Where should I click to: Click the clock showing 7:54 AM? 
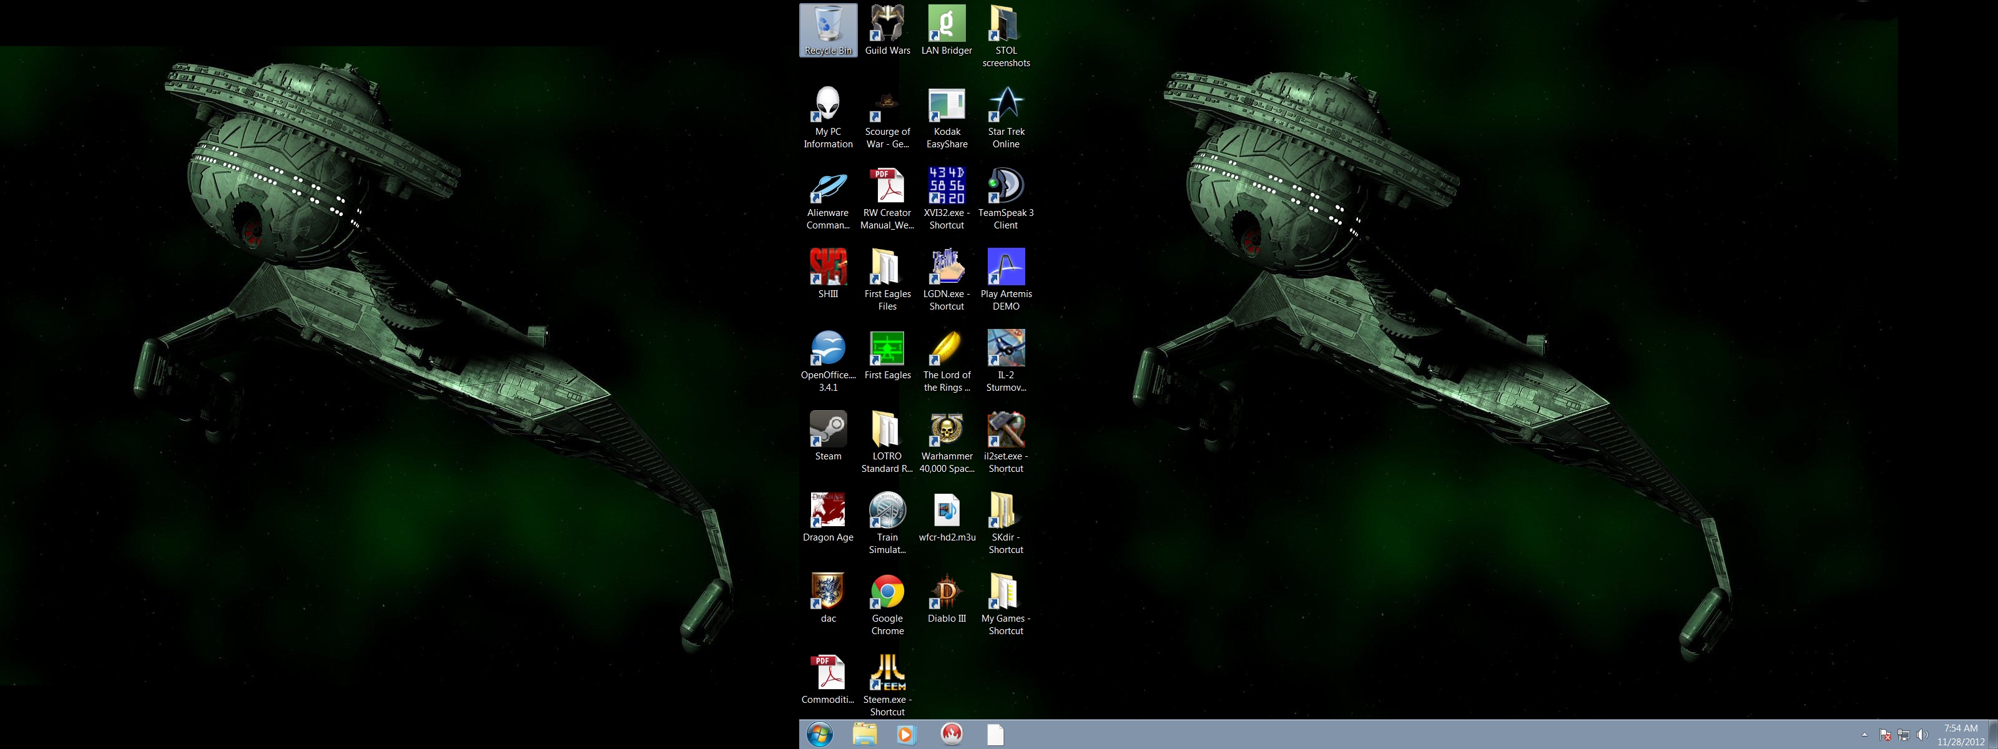1960,734
